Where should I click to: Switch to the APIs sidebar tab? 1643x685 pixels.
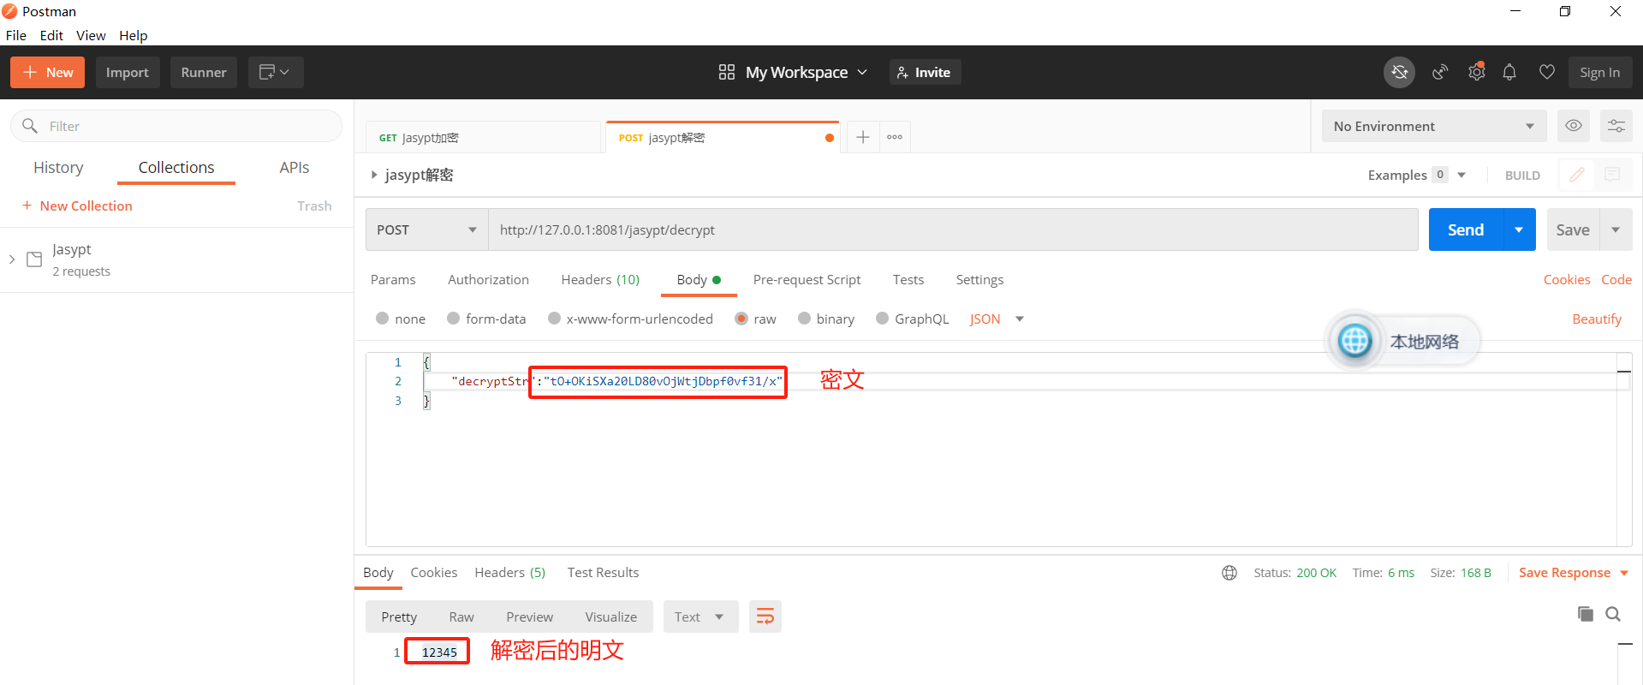point(294,168)
